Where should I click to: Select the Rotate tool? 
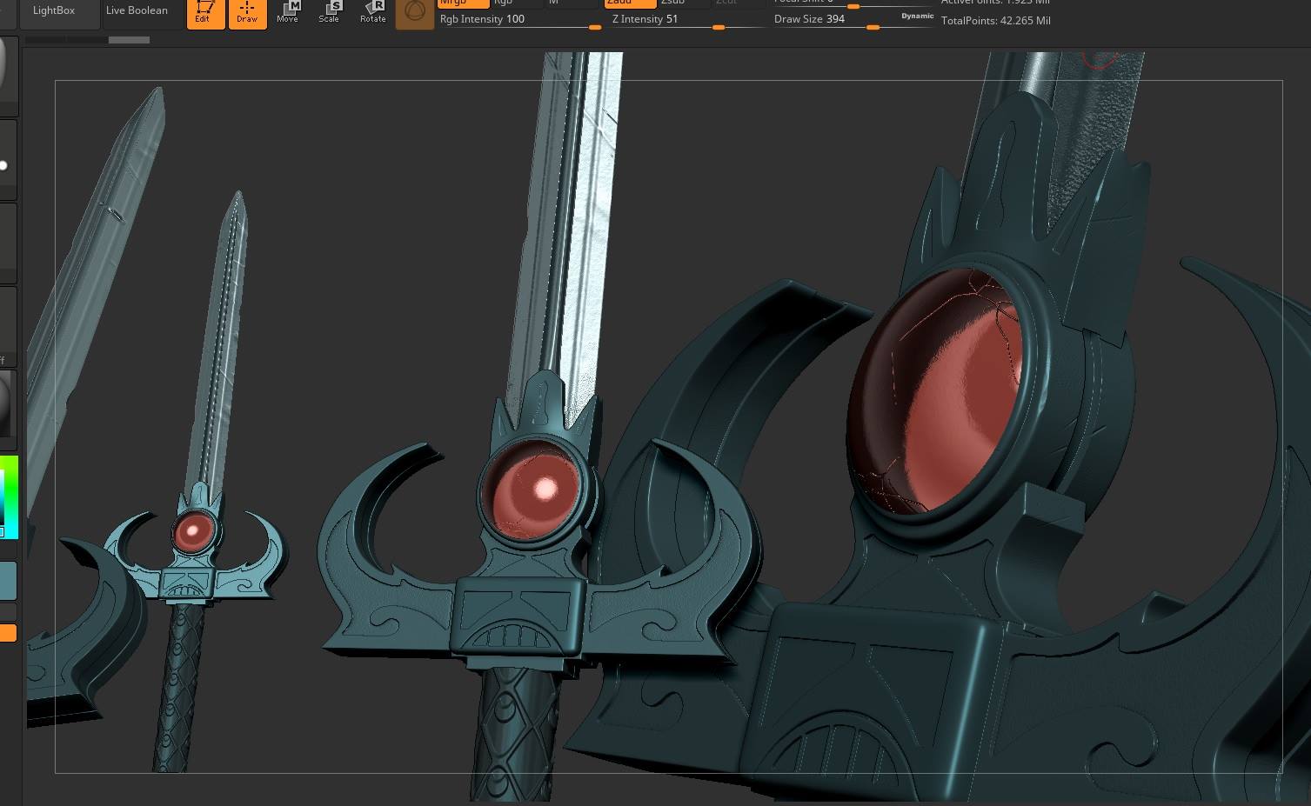tap(372, 13)
